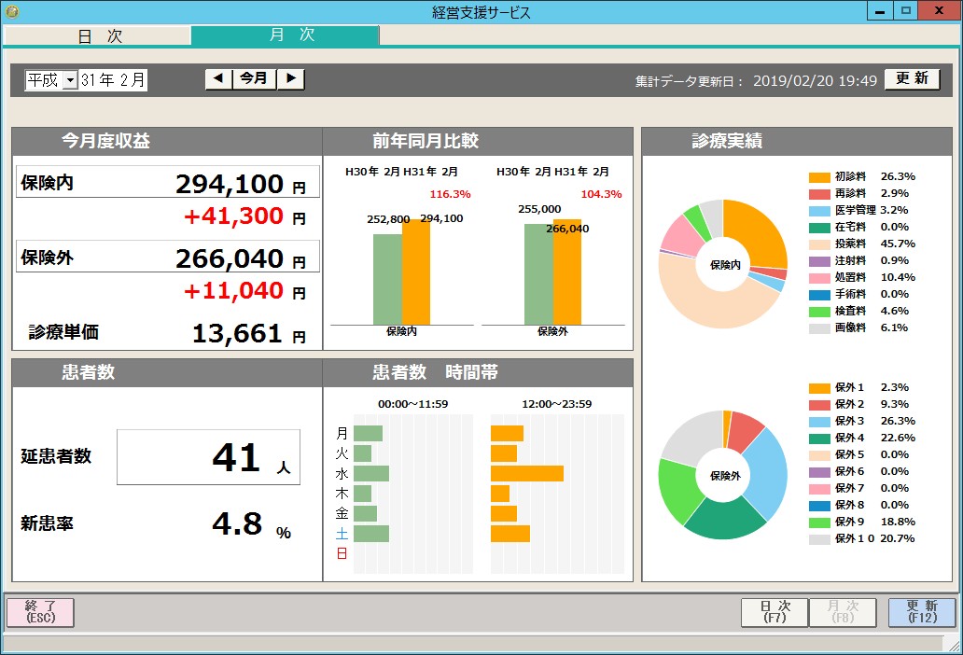The width and height of the screenshot is (963, 655).
Task: Click the 終了 (ESC) button
Action: point(40,612)
